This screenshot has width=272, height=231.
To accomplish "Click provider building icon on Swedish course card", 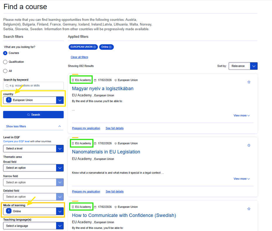I will point(73,207).
